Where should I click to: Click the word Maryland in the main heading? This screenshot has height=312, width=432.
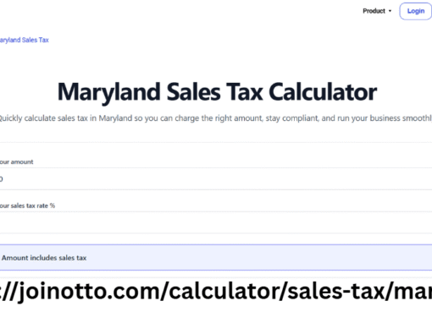click(x=109, y=92)
